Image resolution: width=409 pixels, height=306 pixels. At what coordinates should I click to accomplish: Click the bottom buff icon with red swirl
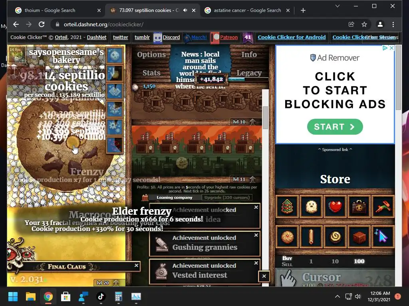coord(115,145)
